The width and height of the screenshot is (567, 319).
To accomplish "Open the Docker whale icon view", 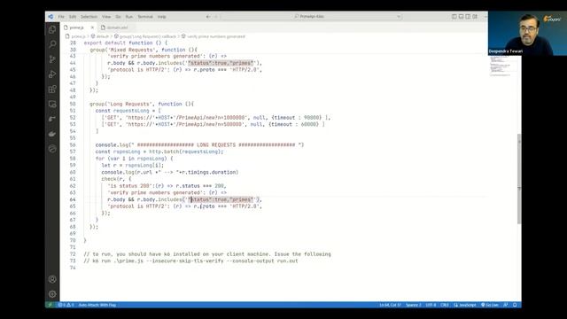I will [x=52, y=134].
